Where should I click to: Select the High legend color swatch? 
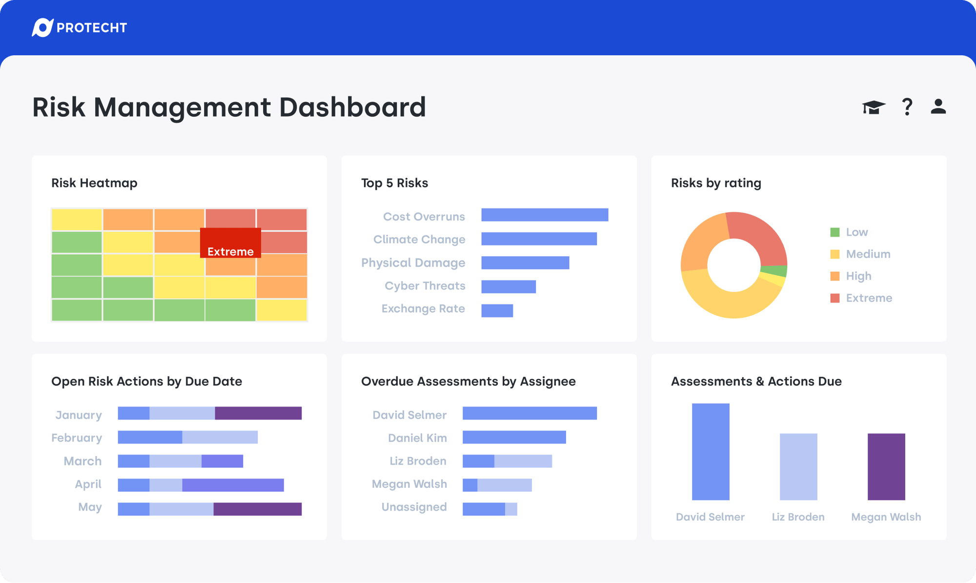[x=834, y=276]
